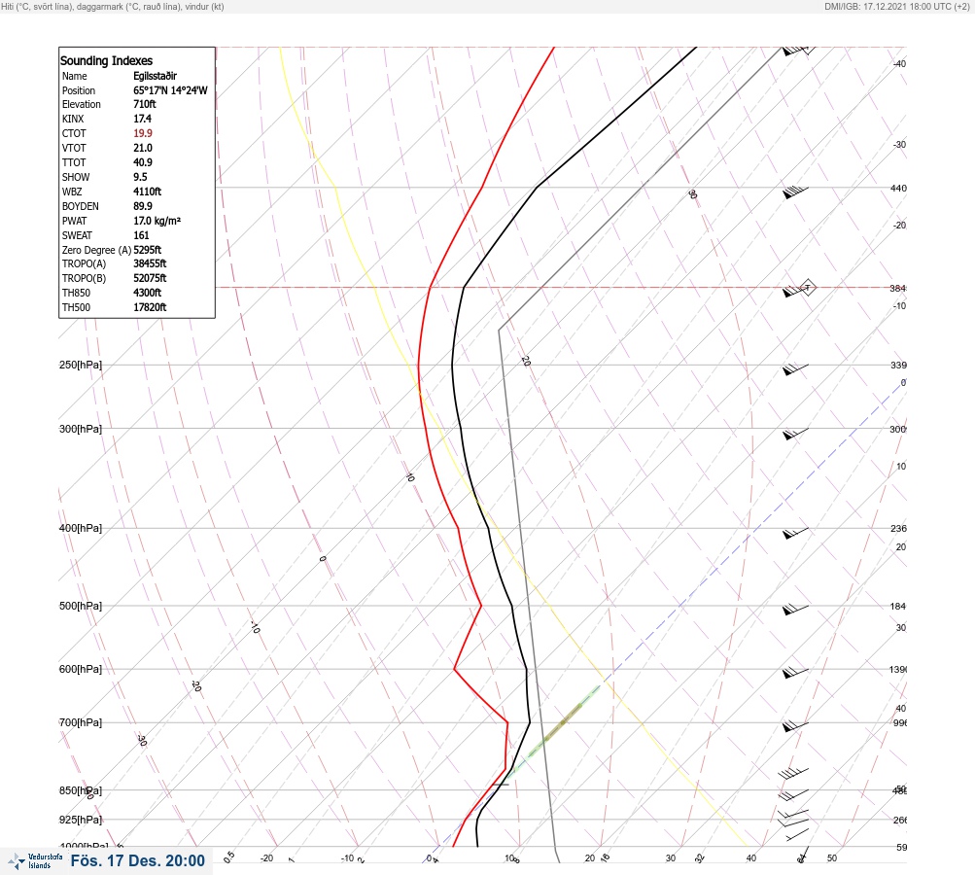Click the 700[hPa] pressure label

point(81,722)
